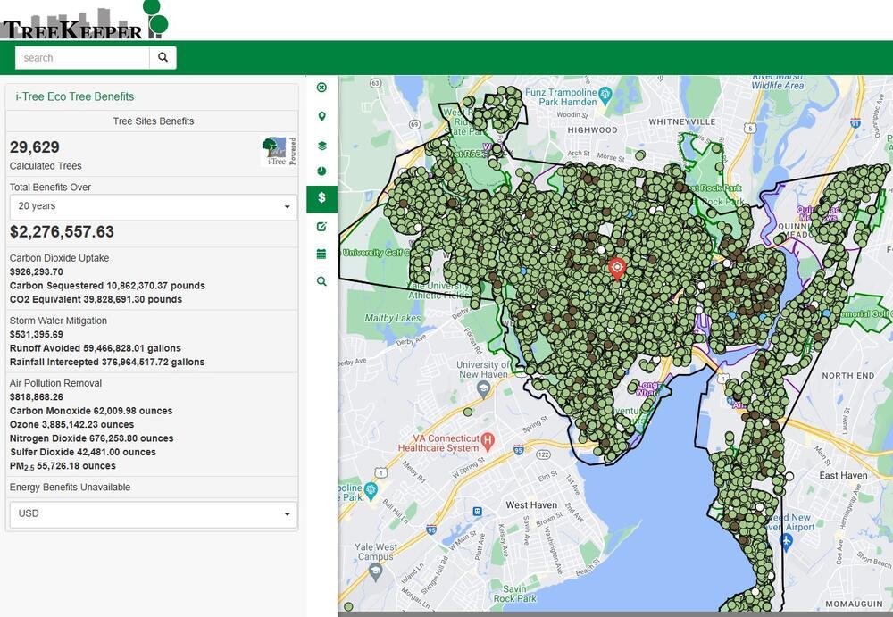The height and width of the screenshot is (617, 893).
Task: Open the edit pencil panel
Action: (321, 227)
